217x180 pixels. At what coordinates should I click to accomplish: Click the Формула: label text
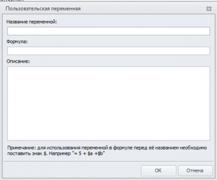coord(17,42)
